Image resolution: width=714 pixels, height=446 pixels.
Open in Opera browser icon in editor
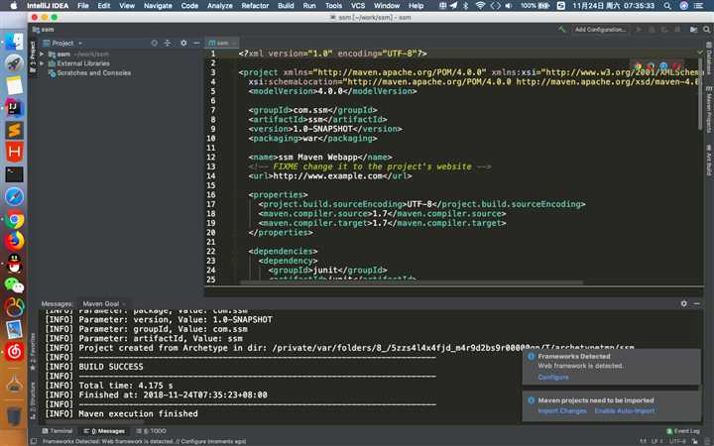coord(676,67)
